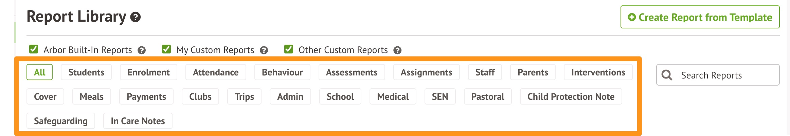Show Attendance reports category

click(x=216, y=72)
